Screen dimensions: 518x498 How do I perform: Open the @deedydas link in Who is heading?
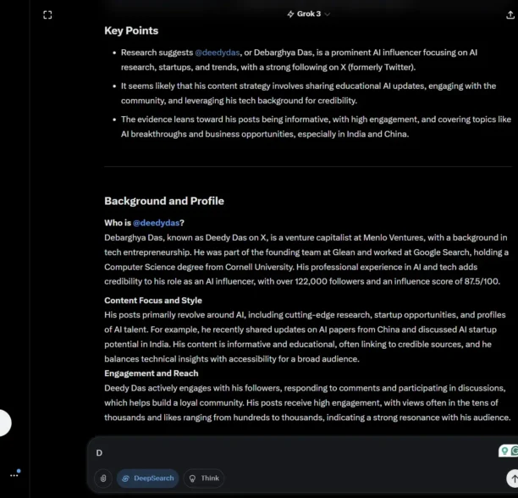click(x=156, y=223)
